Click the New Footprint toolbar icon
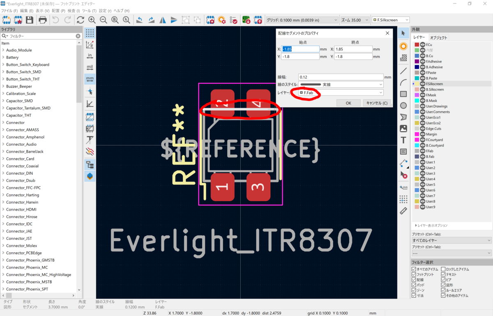Image resolution: width=493 pixels, height=316 pixels. click(x=7, y=20)
